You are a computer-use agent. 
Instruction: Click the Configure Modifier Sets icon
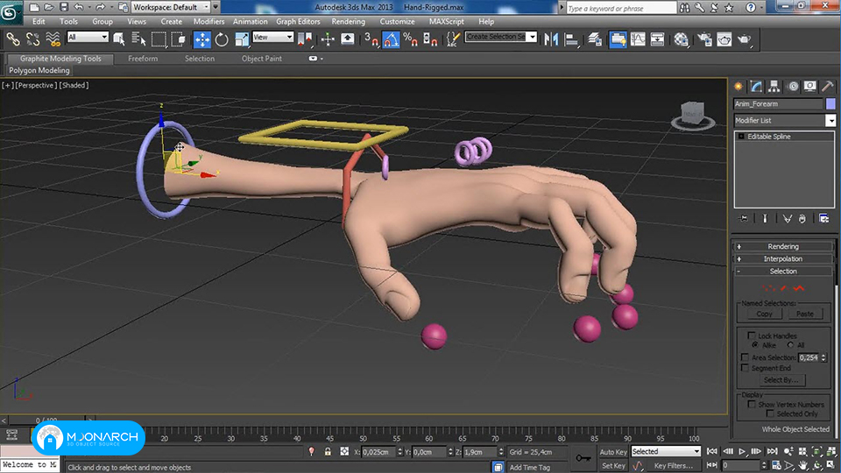coord(823,218)
